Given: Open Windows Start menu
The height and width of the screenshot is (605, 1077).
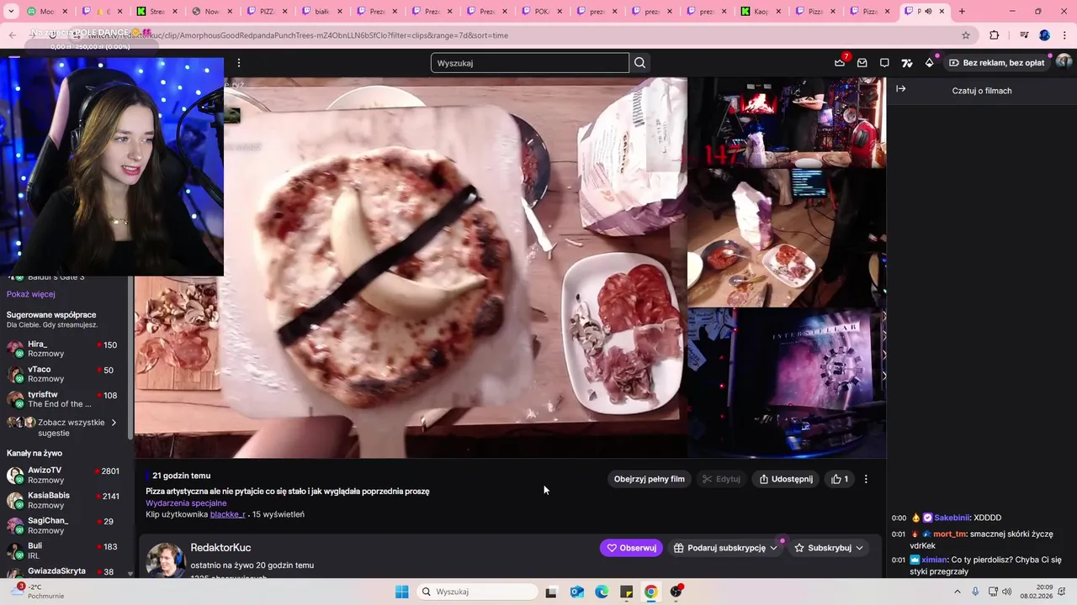Looking at the screenshot, I should [401, 592].
